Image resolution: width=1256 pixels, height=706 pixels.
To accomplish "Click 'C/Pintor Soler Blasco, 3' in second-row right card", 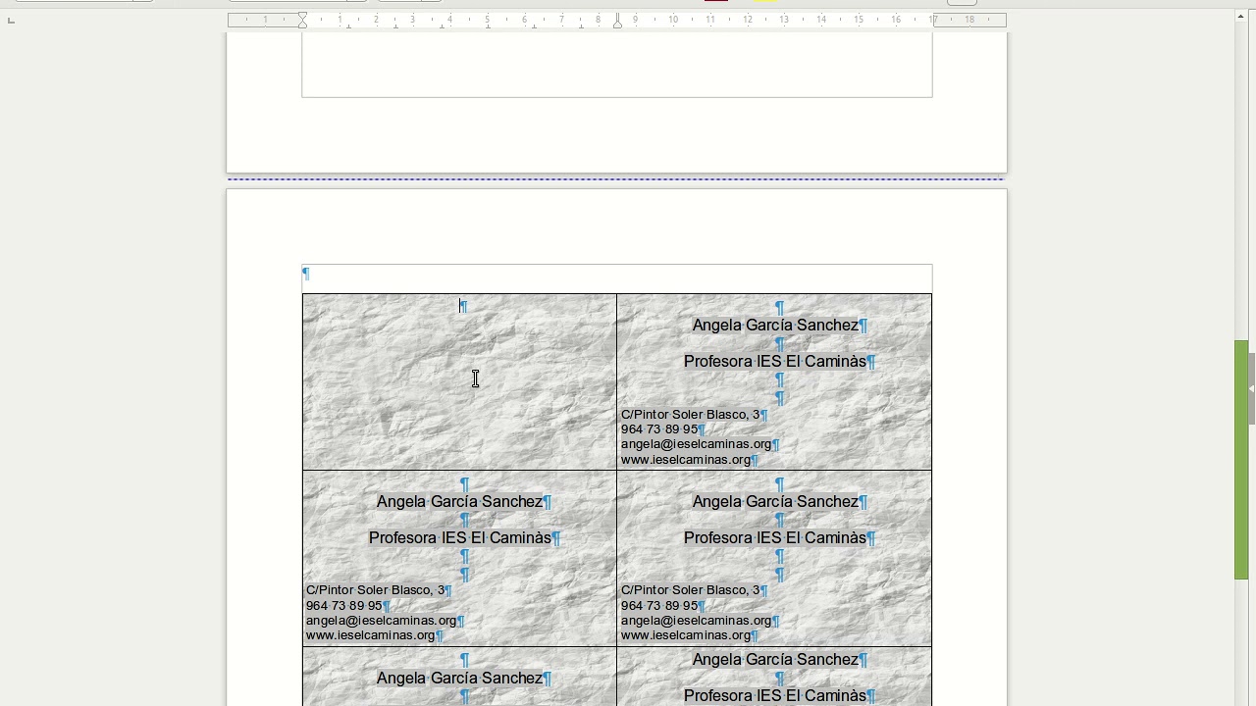I will (690, 590).
